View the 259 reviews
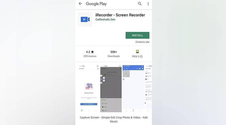 pyautogui.click(x=90, y=56)
